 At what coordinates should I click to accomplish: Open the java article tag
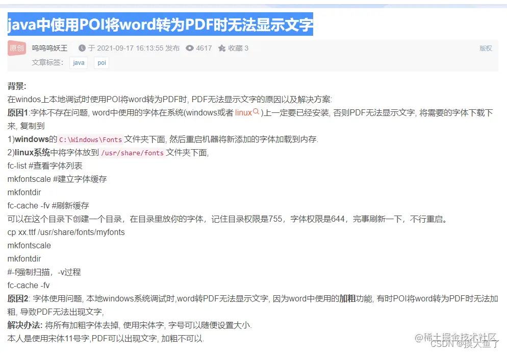pyautogui.click(x=79, y=62)
